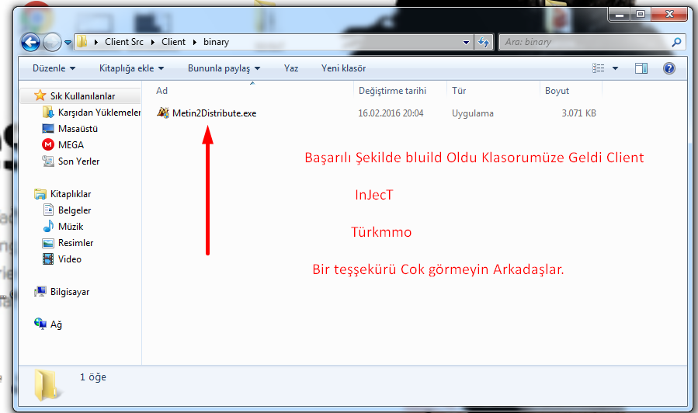The image size is (698, 413).
Task: Click the Bilgisayar computer icon
Action: [x=40, y=291]
